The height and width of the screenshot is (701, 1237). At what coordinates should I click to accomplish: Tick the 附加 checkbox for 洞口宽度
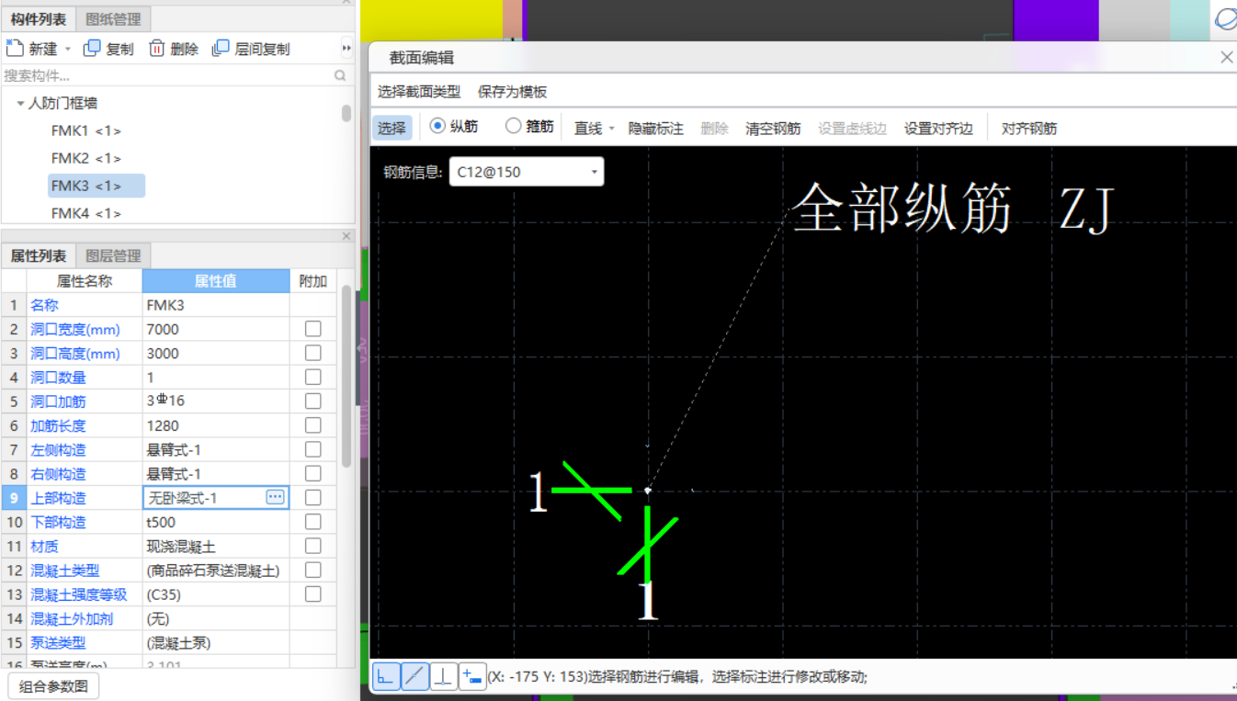(x=313, y=329)
